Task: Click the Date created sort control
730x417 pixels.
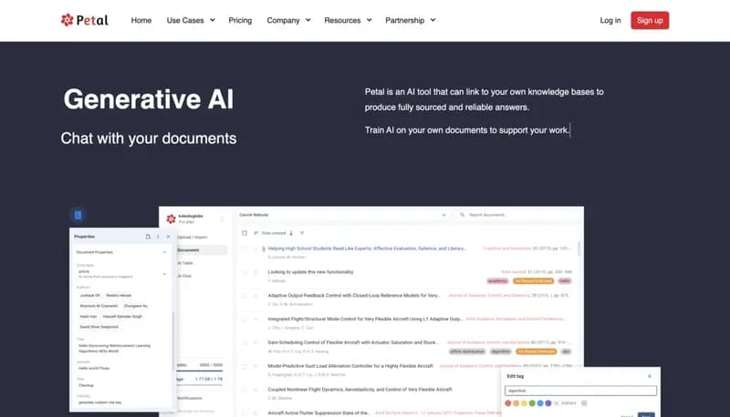Action: pyautogui.click(x=274, y=233)
